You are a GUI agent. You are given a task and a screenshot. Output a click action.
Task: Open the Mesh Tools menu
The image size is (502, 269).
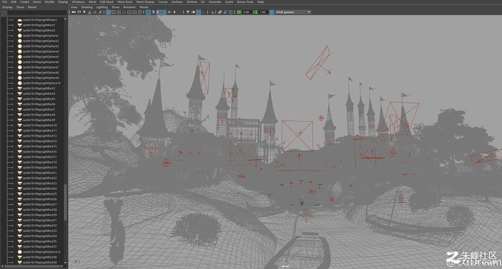(125, 2)
